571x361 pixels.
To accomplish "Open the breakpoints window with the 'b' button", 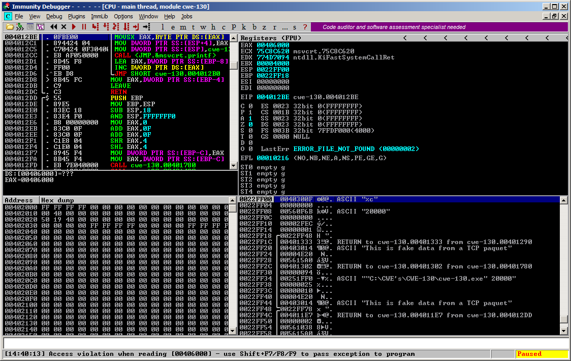I will click(x=255, y=27).
